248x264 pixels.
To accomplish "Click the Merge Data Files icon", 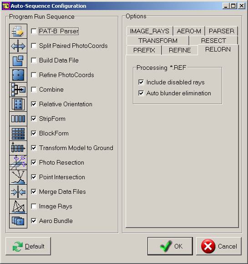I will tap(18, 192).
